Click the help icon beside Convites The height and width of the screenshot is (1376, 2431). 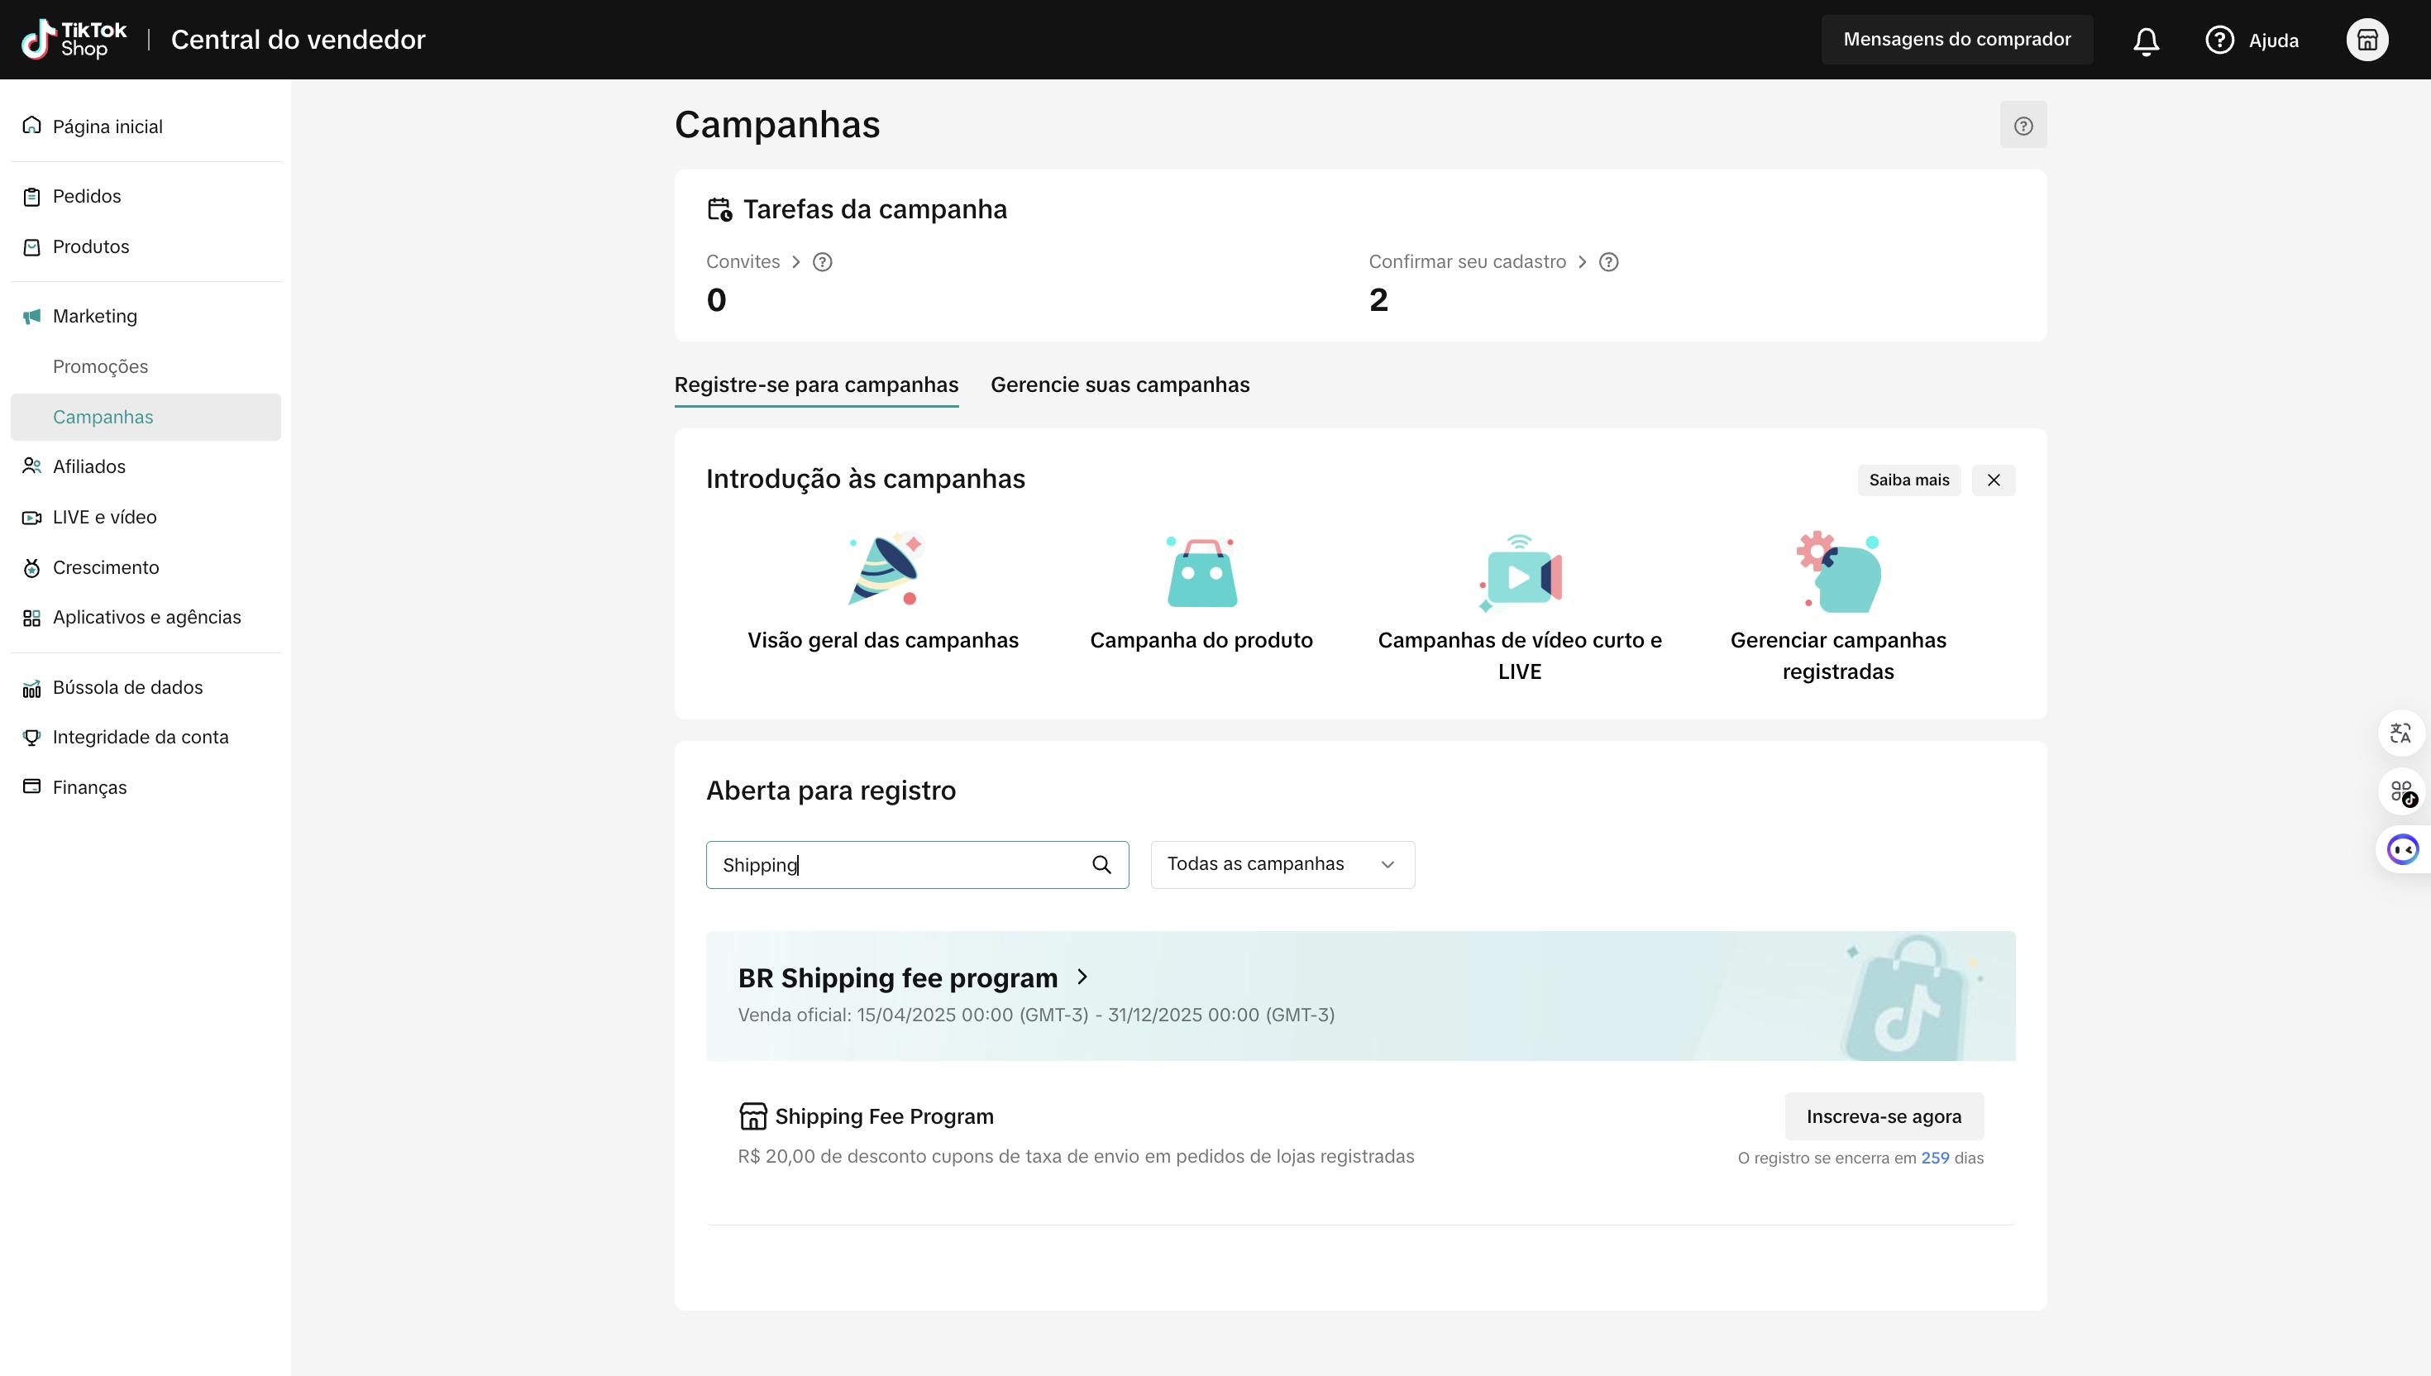[x=822, y=262]
